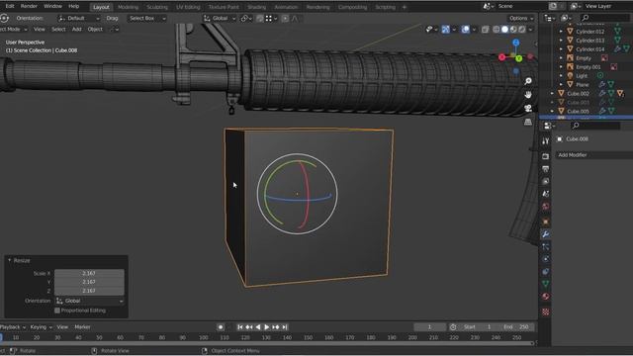Open the Texture properties tab

(x=545, y=311)
